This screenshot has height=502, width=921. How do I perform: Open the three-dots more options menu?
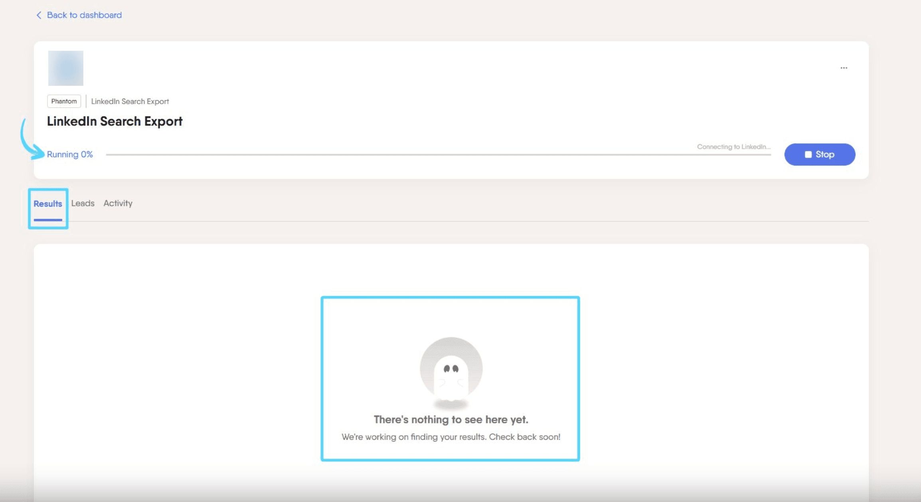click(844, 68)
